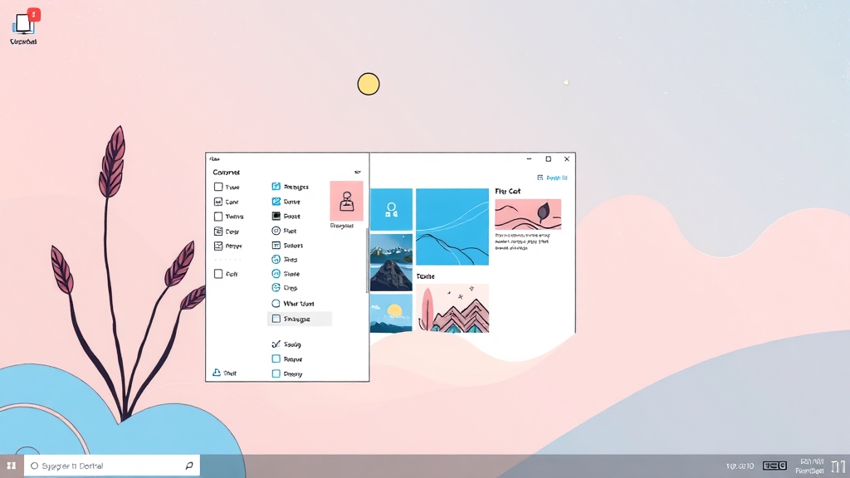Click the pink tile with the person icon
The height and width of the screenshot is (478, 850).
pos(346,201)
